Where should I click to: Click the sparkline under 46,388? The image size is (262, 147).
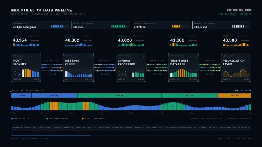point(236,45)
